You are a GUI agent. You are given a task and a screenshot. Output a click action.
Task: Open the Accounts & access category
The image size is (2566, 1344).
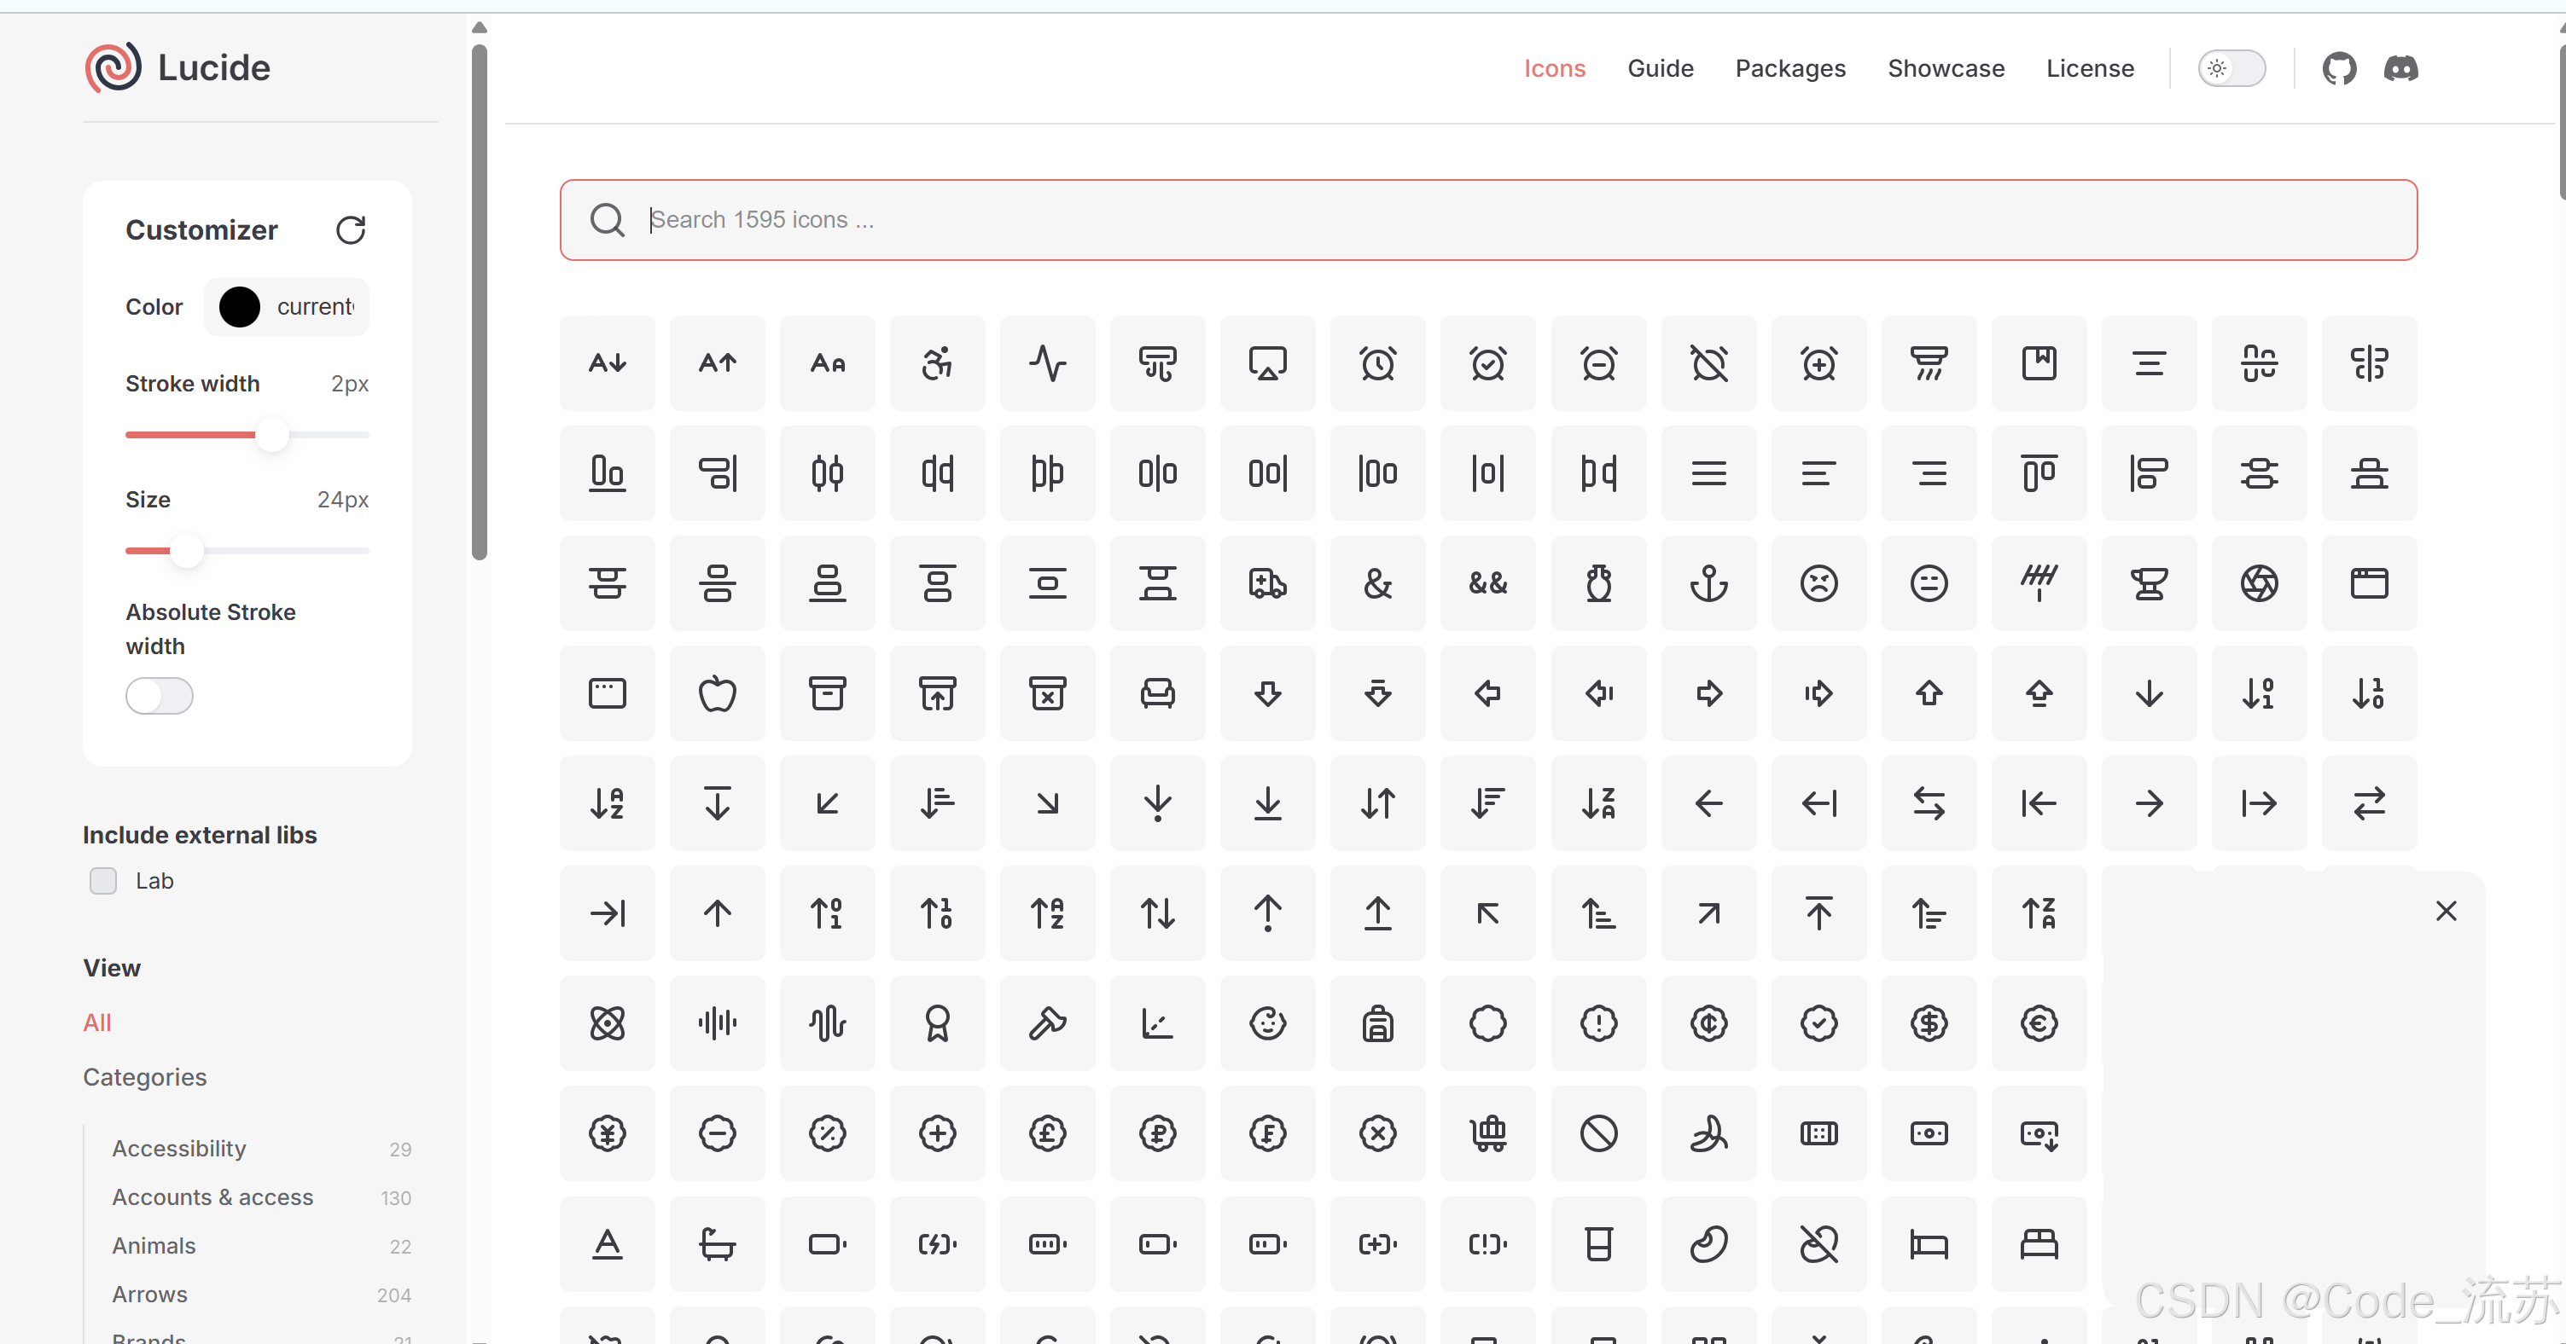[x=212, y=1196]
